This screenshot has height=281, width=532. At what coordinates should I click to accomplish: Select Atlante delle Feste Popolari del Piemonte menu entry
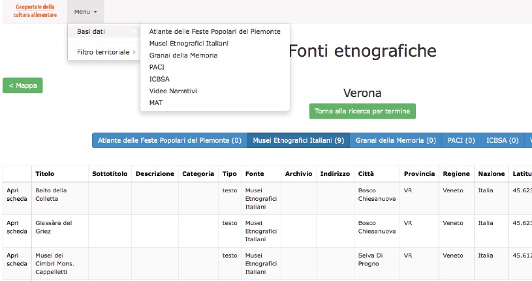click(x=214, y=31)
